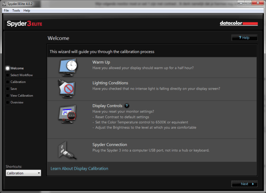The image size is (266, 193).
Task: Click 'Have you reset your monitor settings?' text
Action: tap(123, 111)
